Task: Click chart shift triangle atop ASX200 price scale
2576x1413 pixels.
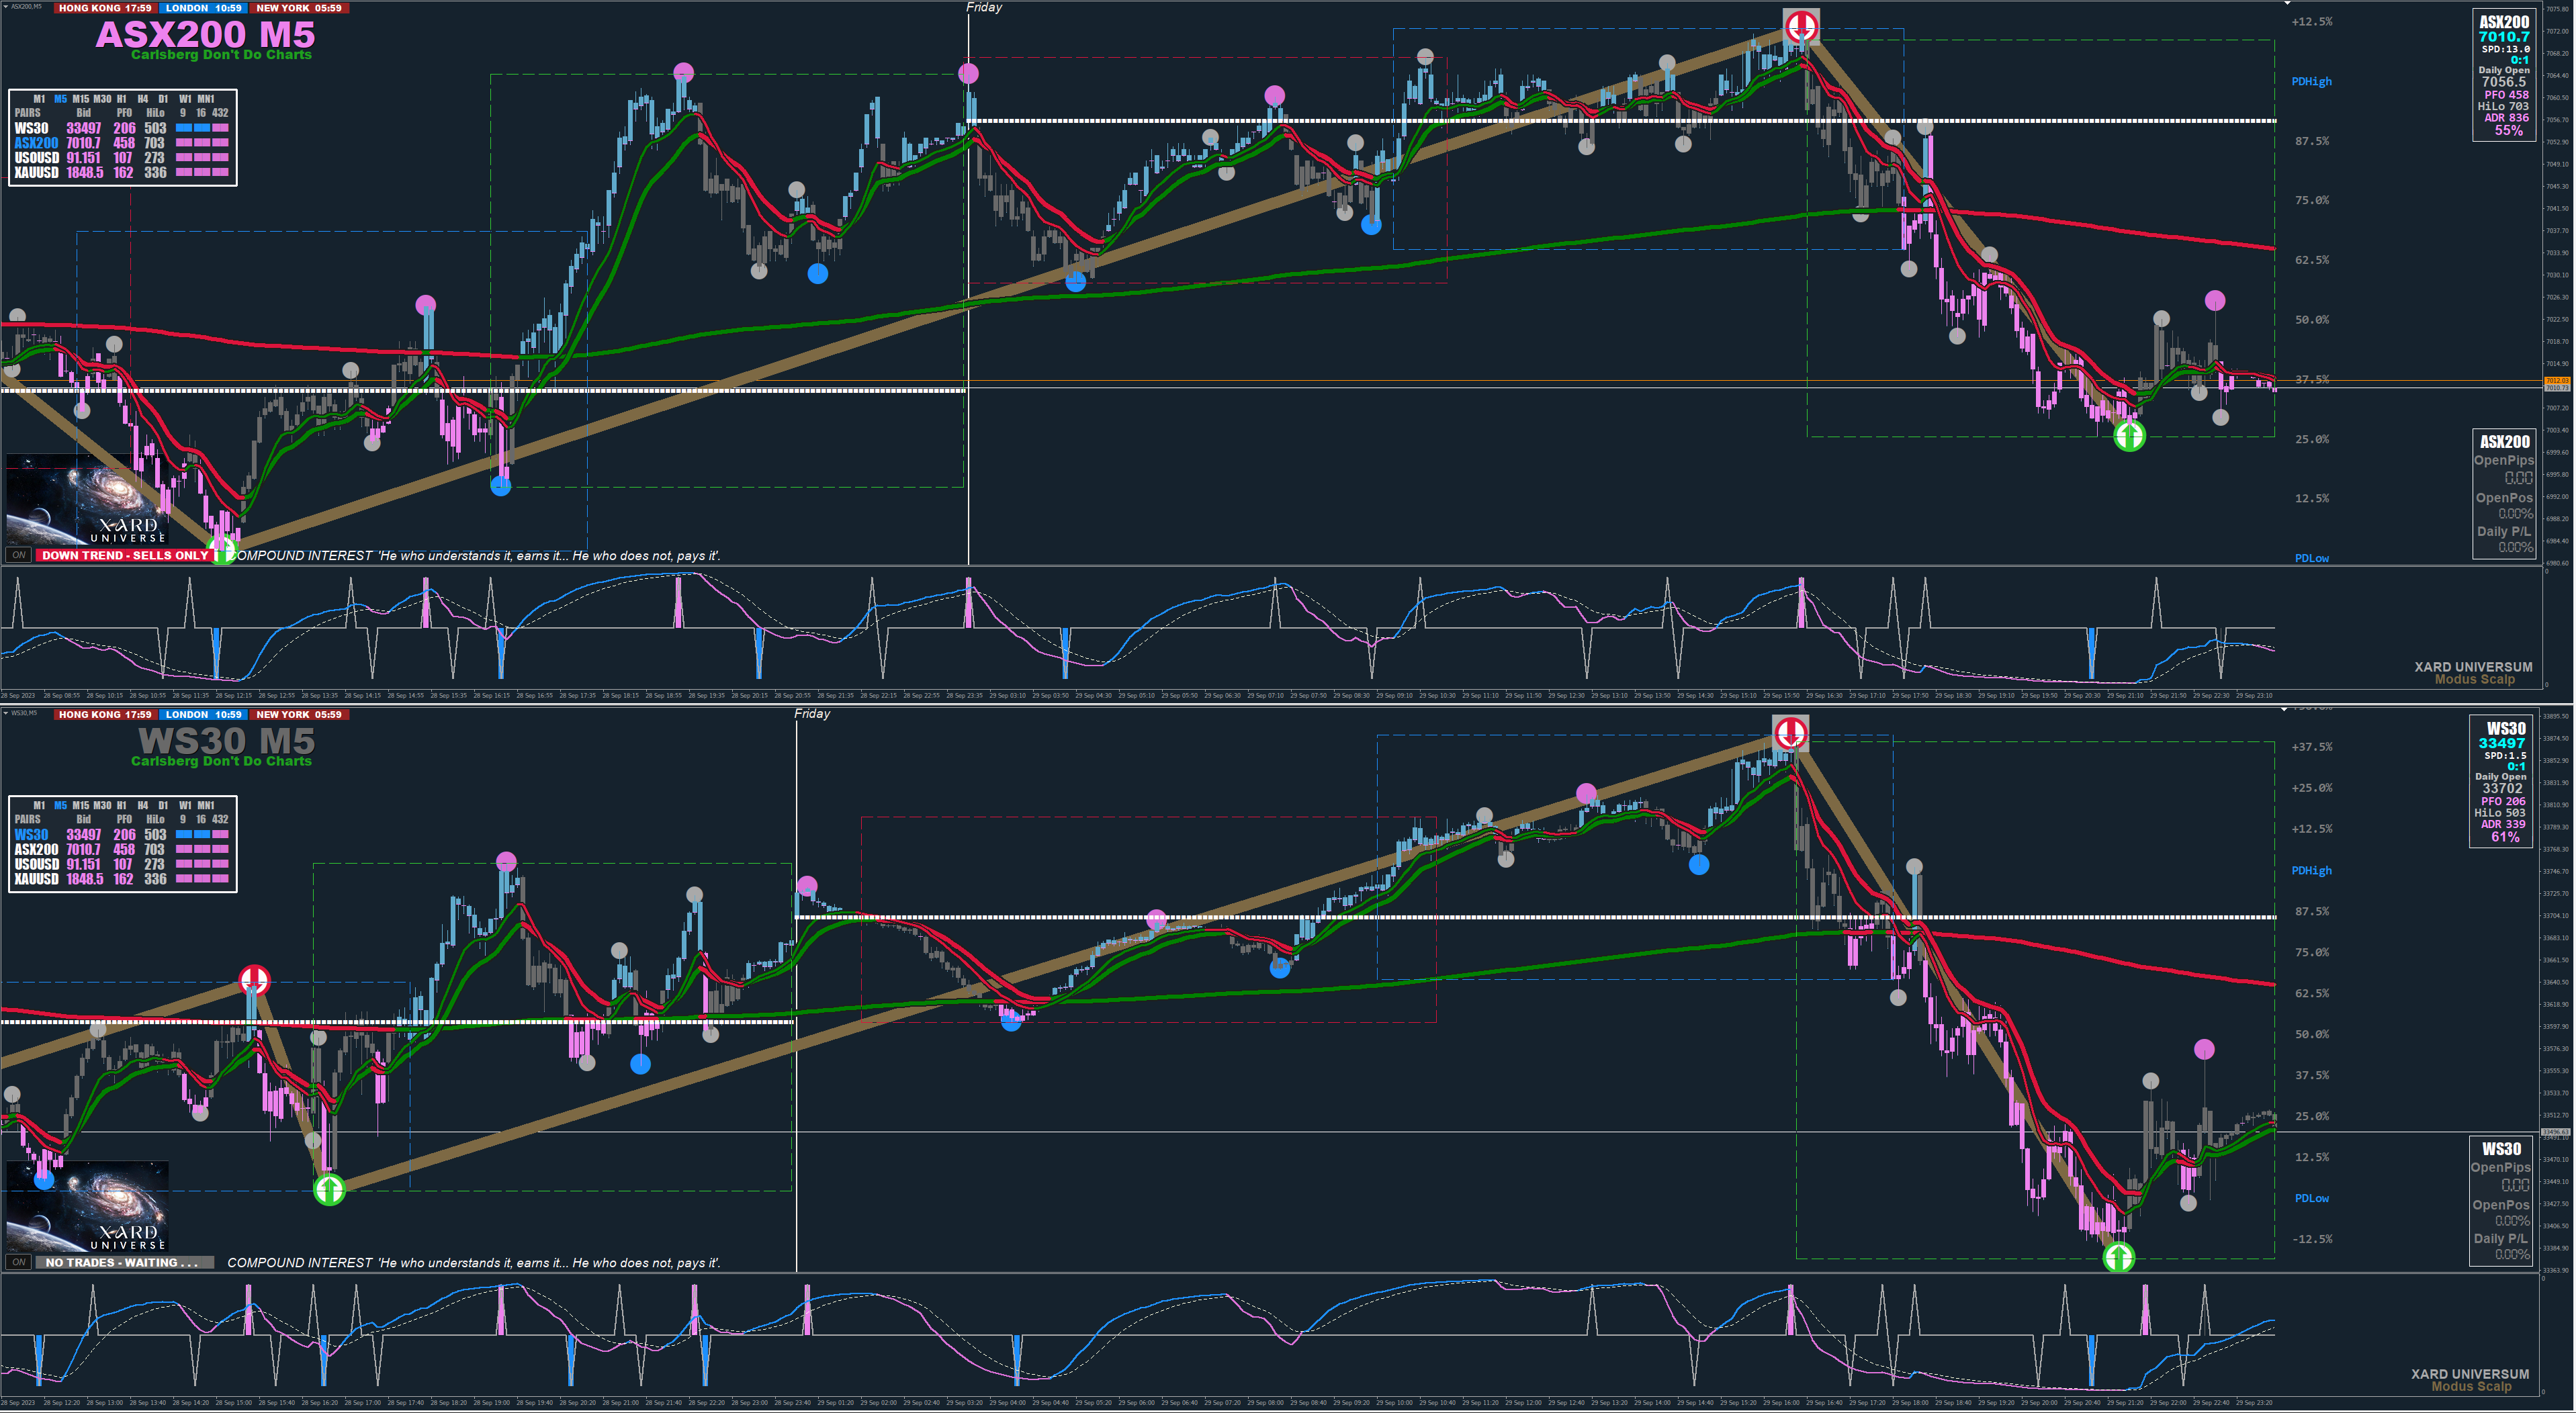Action: 2287,4
